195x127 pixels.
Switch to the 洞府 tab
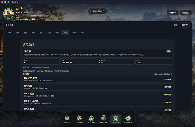click(x=9, y=33)
